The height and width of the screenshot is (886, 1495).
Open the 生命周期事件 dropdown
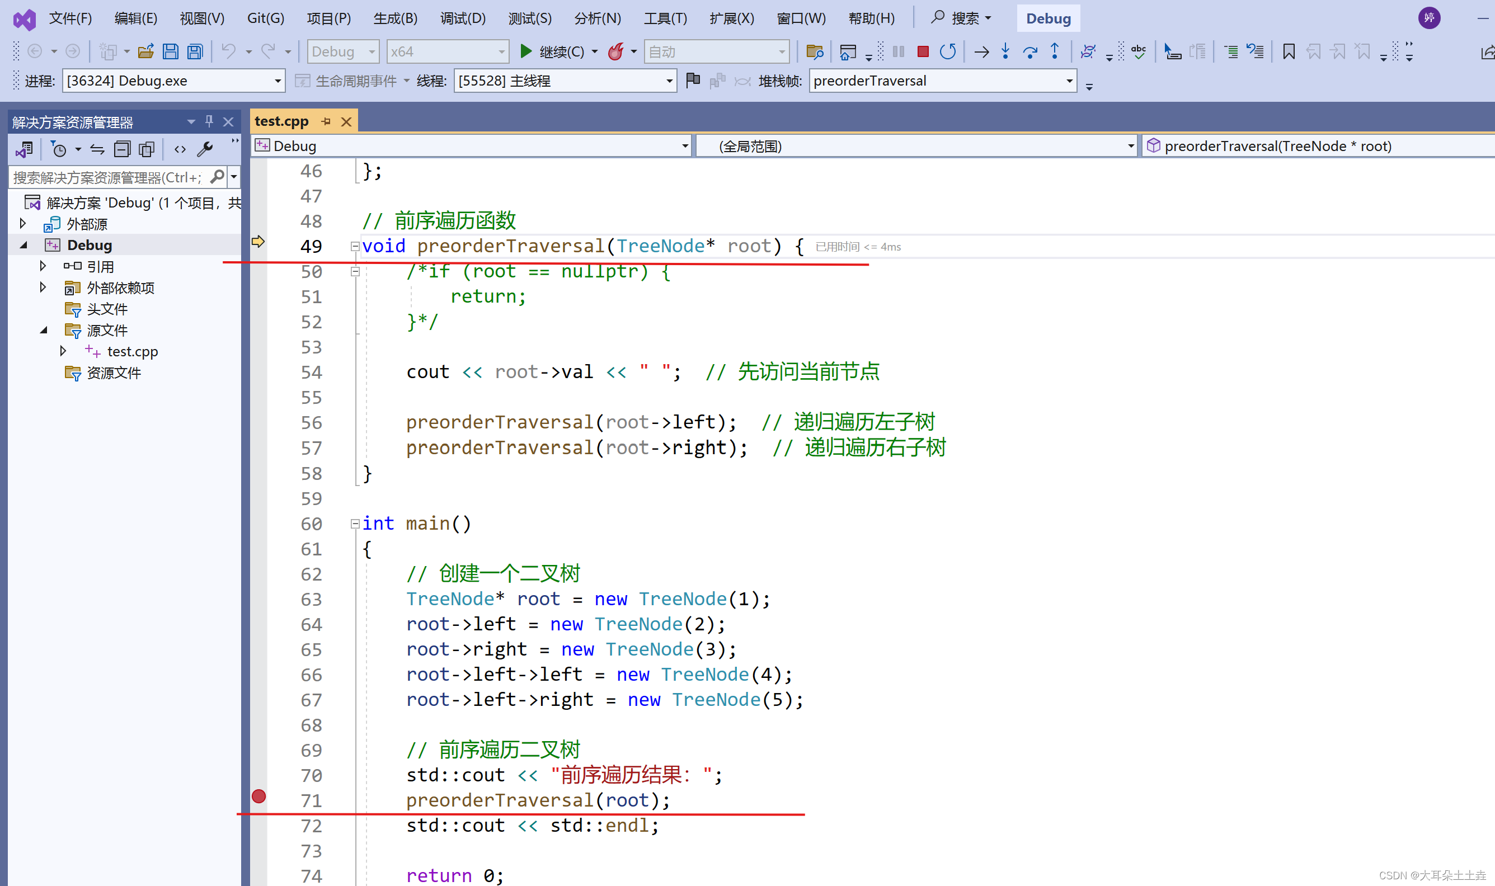pos(352,81)
